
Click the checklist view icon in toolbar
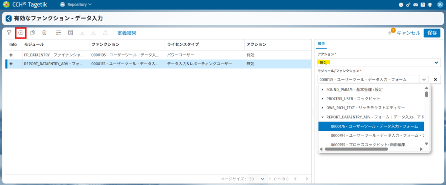point(59,33)
